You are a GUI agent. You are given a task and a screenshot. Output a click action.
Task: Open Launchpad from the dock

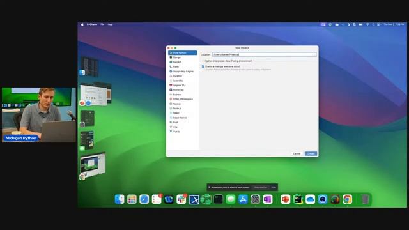(x=132, y=199)
